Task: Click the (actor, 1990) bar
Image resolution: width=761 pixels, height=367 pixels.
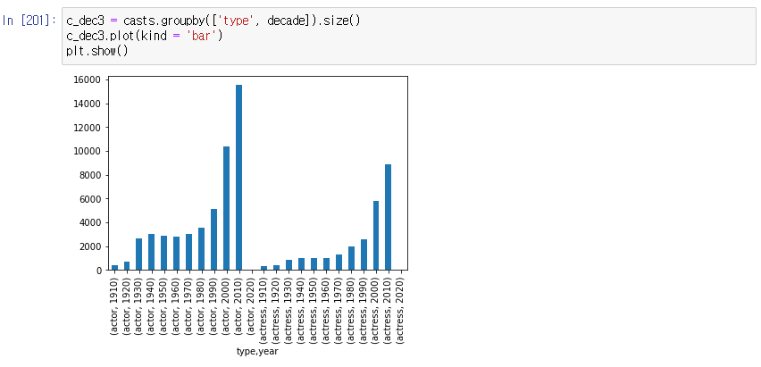Action: [214, 239]
